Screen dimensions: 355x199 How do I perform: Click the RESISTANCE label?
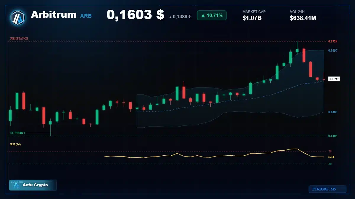click(x=19, y=39)
